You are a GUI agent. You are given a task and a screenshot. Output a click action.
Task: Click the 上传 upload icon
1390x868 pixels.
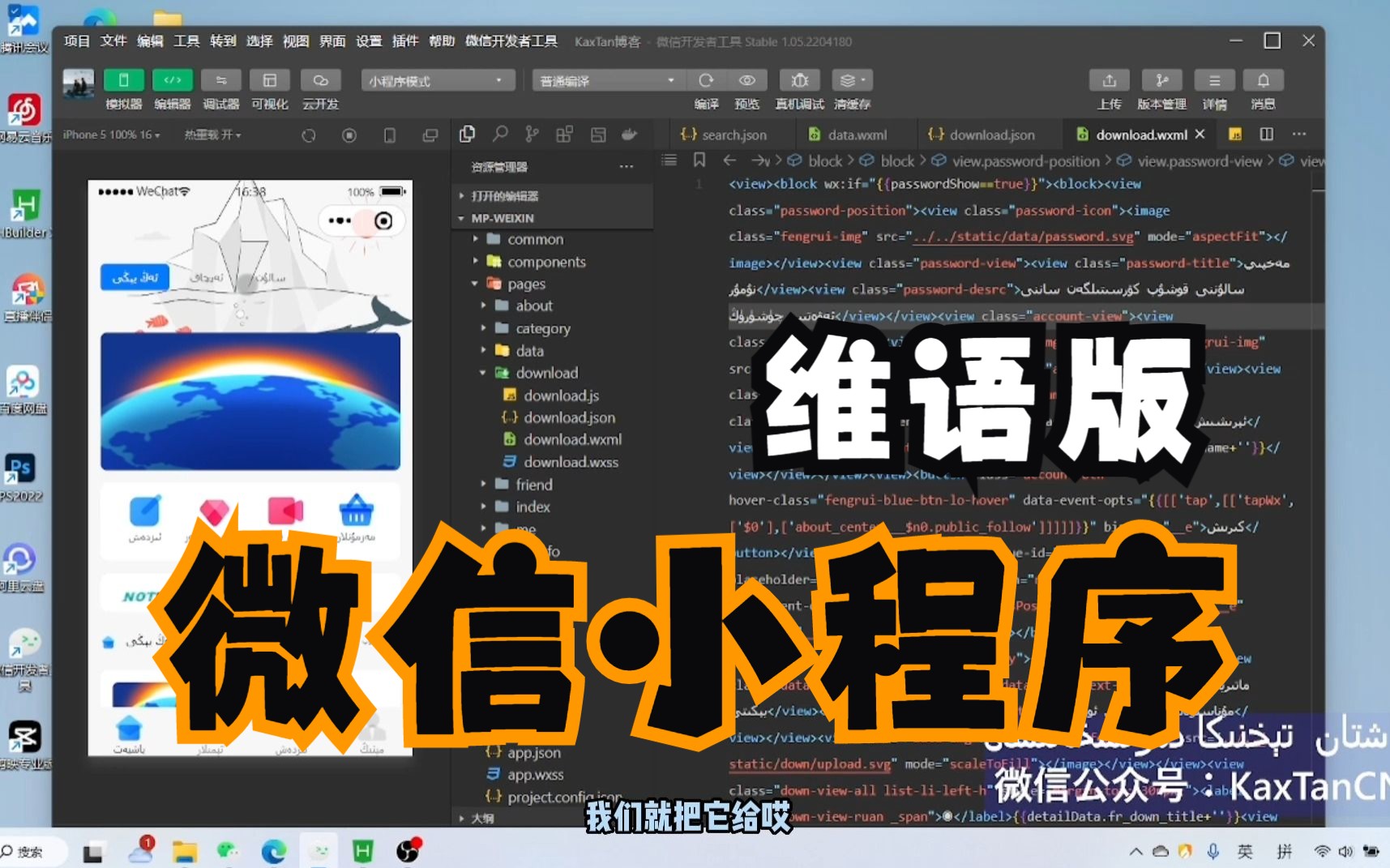1110,80
